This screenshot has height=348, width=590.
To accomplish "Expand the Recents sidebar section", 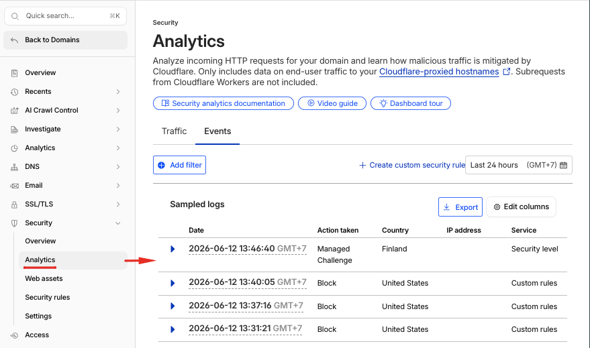I will [x=118, y=92].
